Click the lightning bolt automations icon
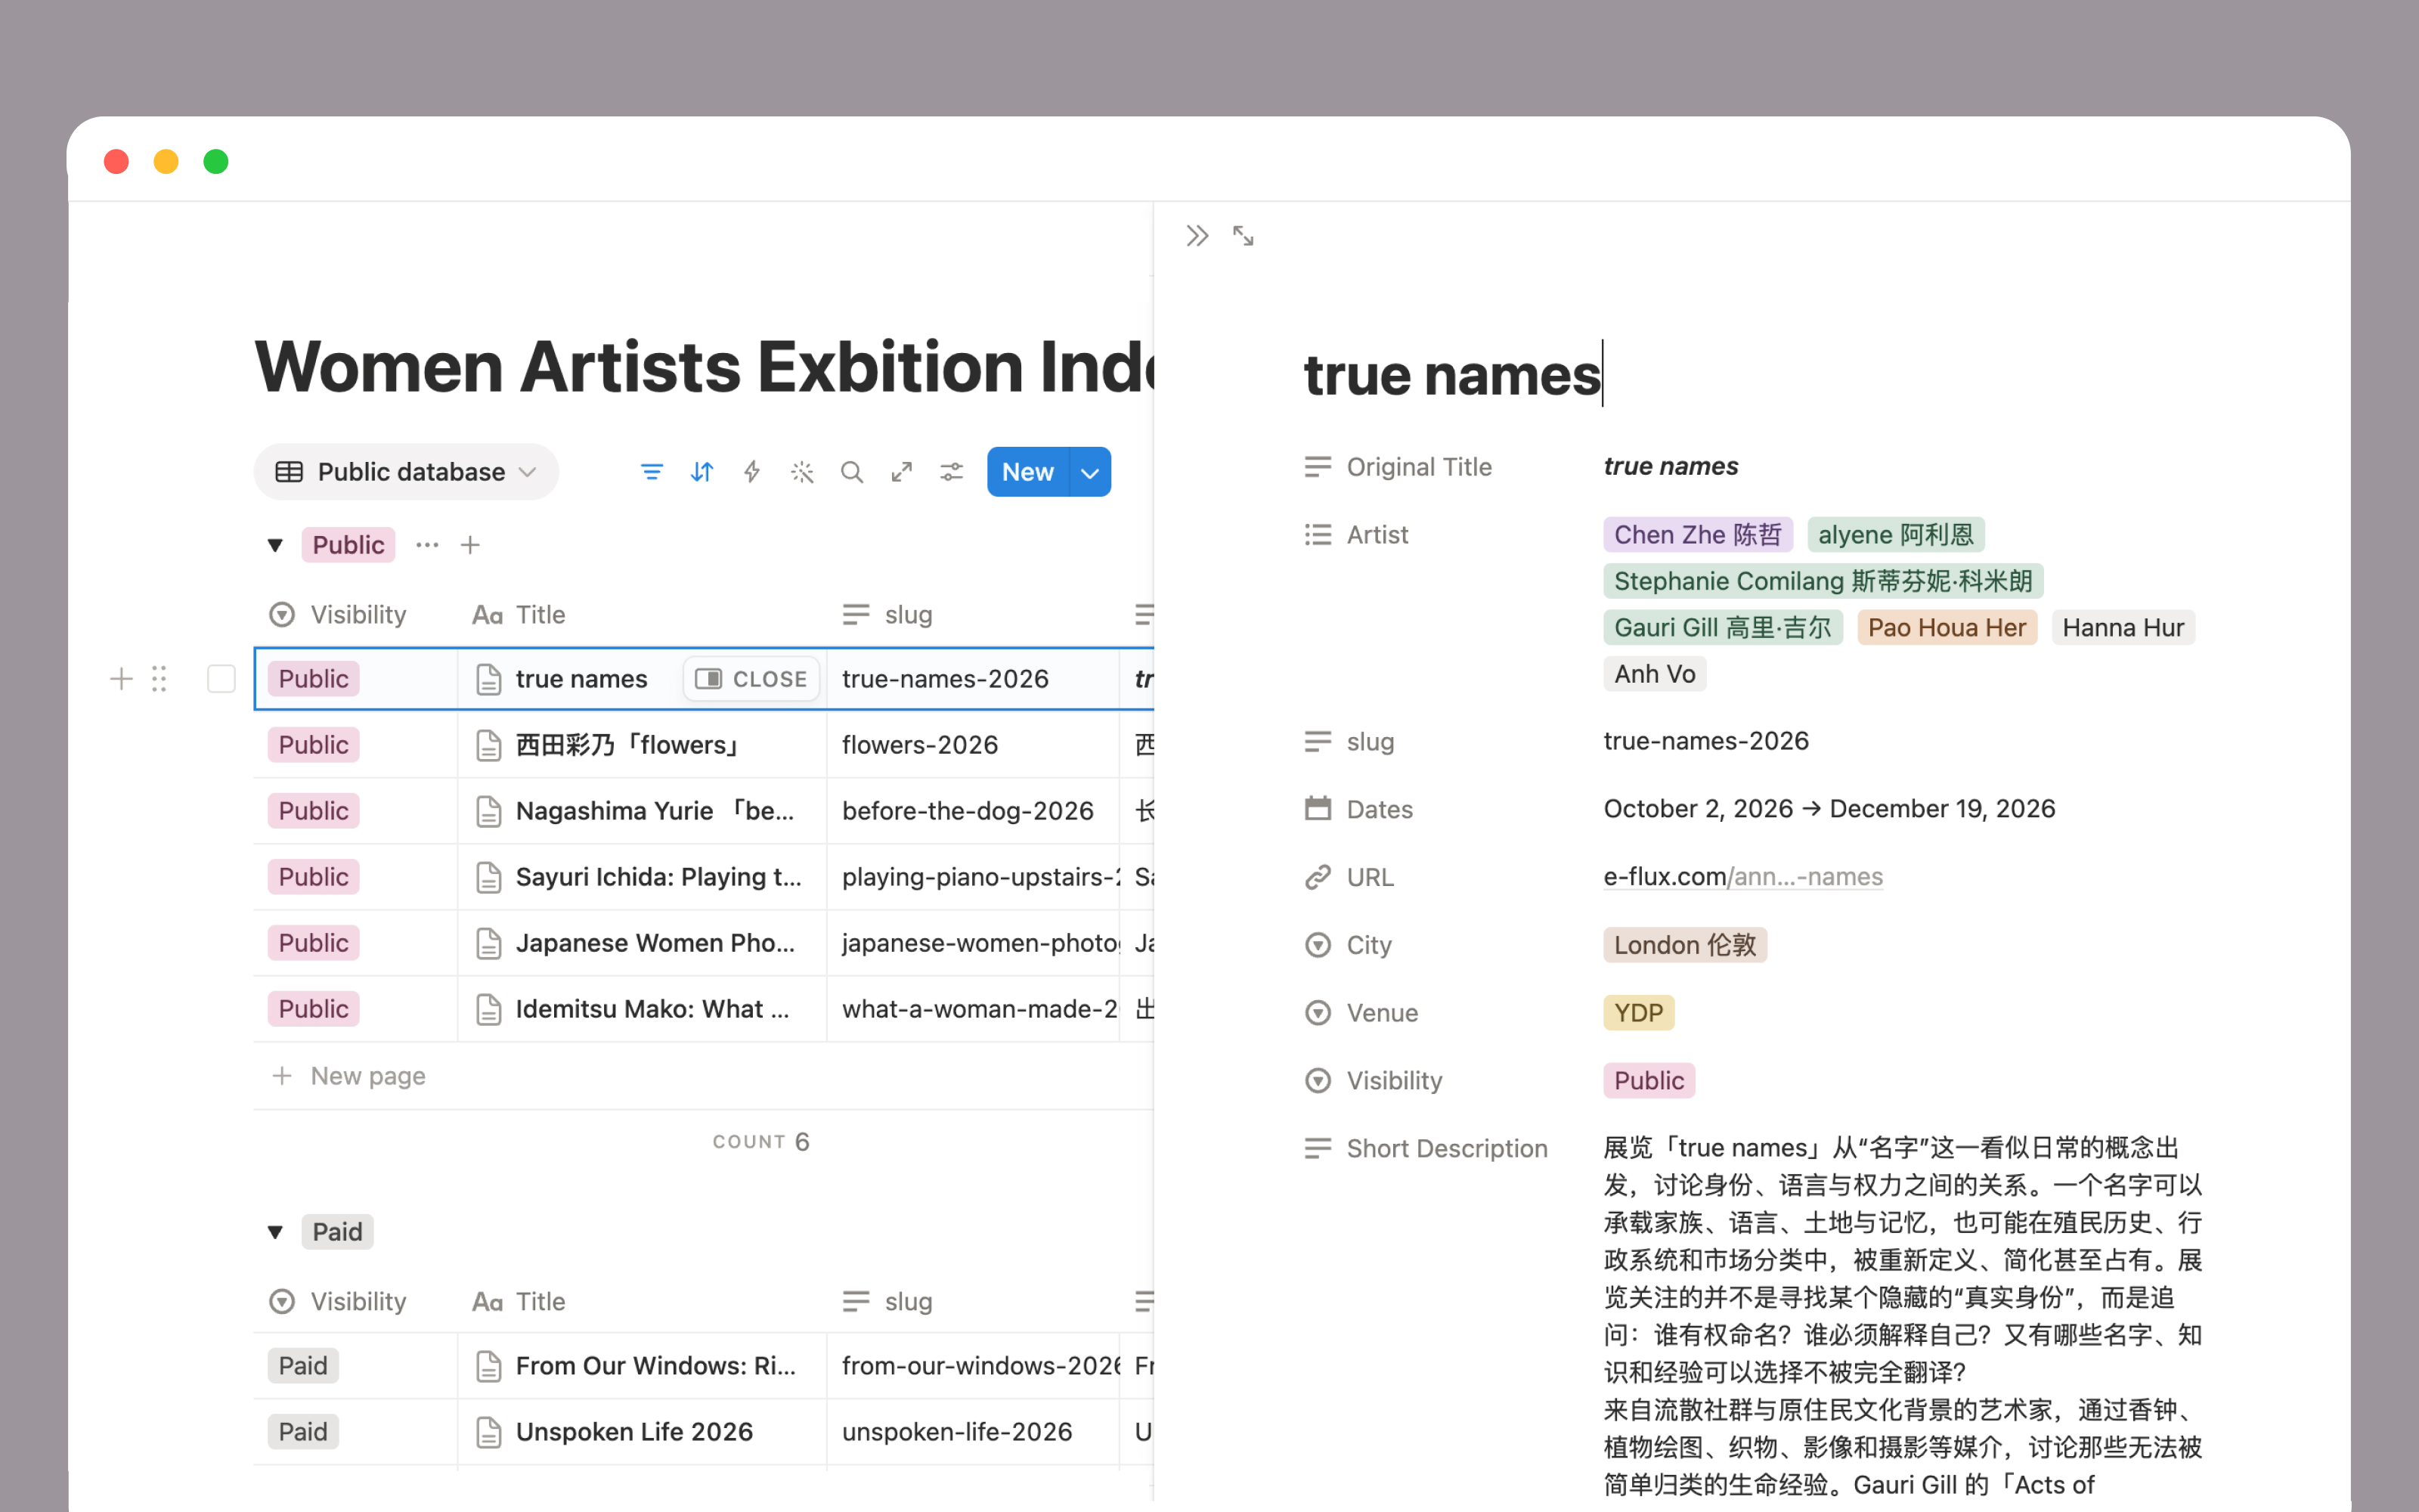The image size is (2419, 1512). pos(751,472)
